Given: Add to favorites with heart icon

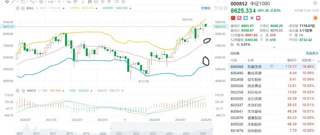Looking at the screenshot, I should 258,18.
